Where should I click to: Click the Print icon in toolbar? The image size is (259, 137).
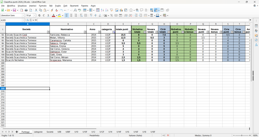26,10
